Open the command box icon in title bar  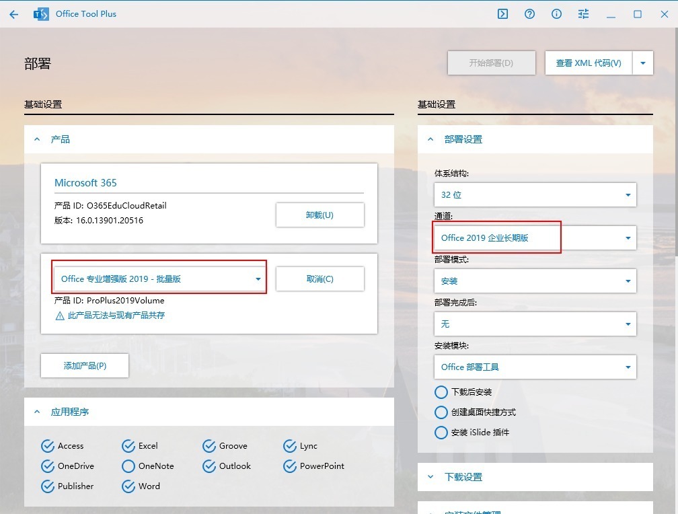pos(502,14)
